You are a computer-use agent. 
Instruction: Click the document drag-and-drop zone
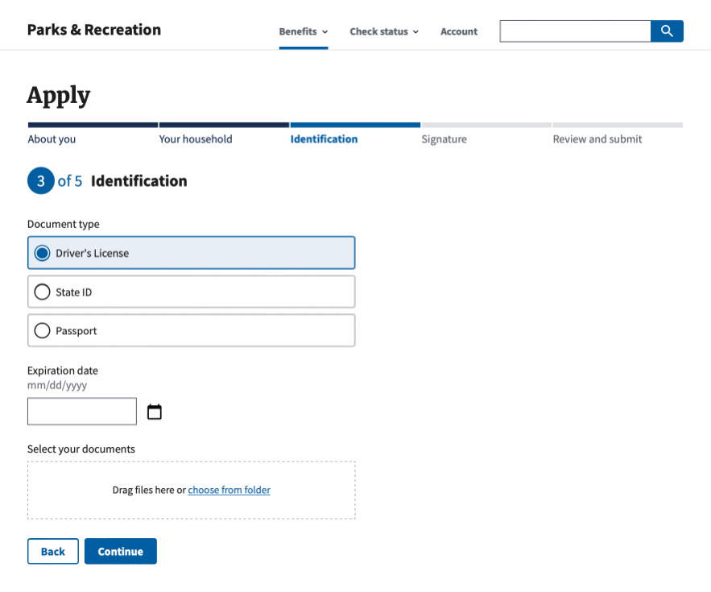191,490
